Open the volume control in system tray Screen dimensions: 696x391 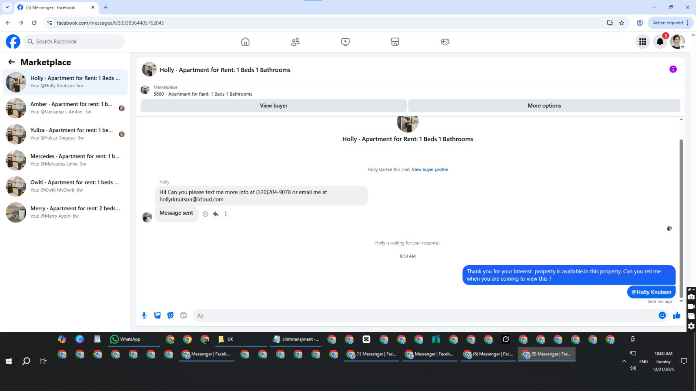coord(633,368)
